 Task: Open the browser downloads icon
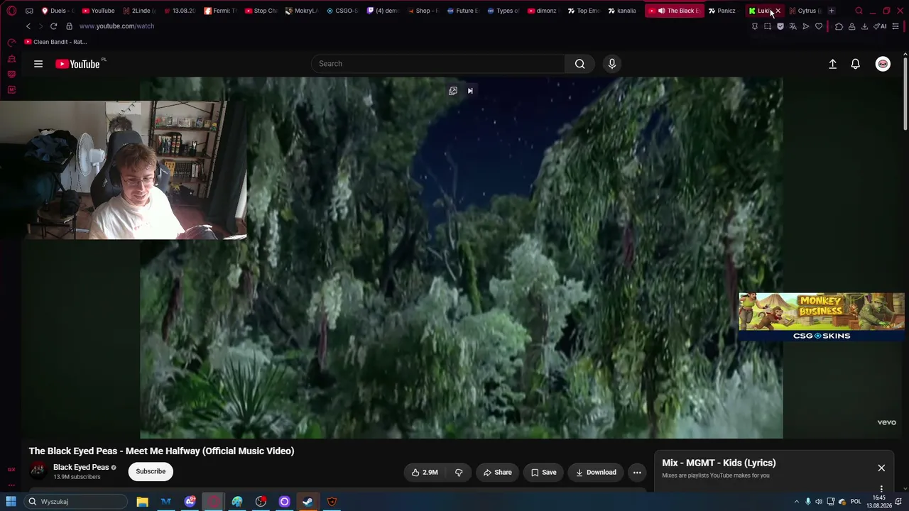pos(864,26)
